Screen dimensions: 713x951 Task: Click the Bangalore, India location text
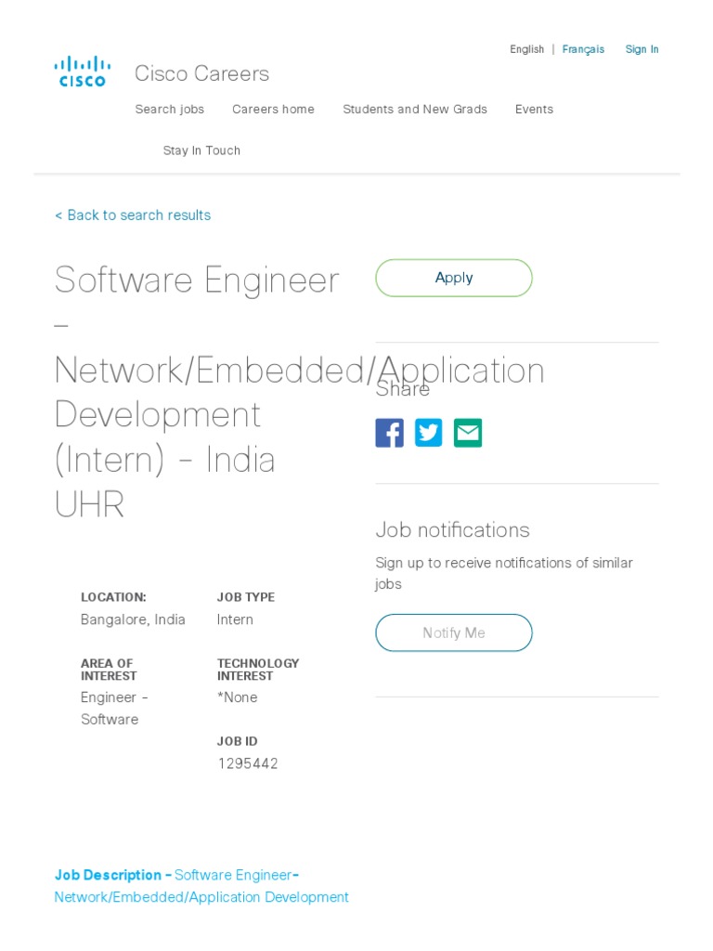(x=133, y=619)
